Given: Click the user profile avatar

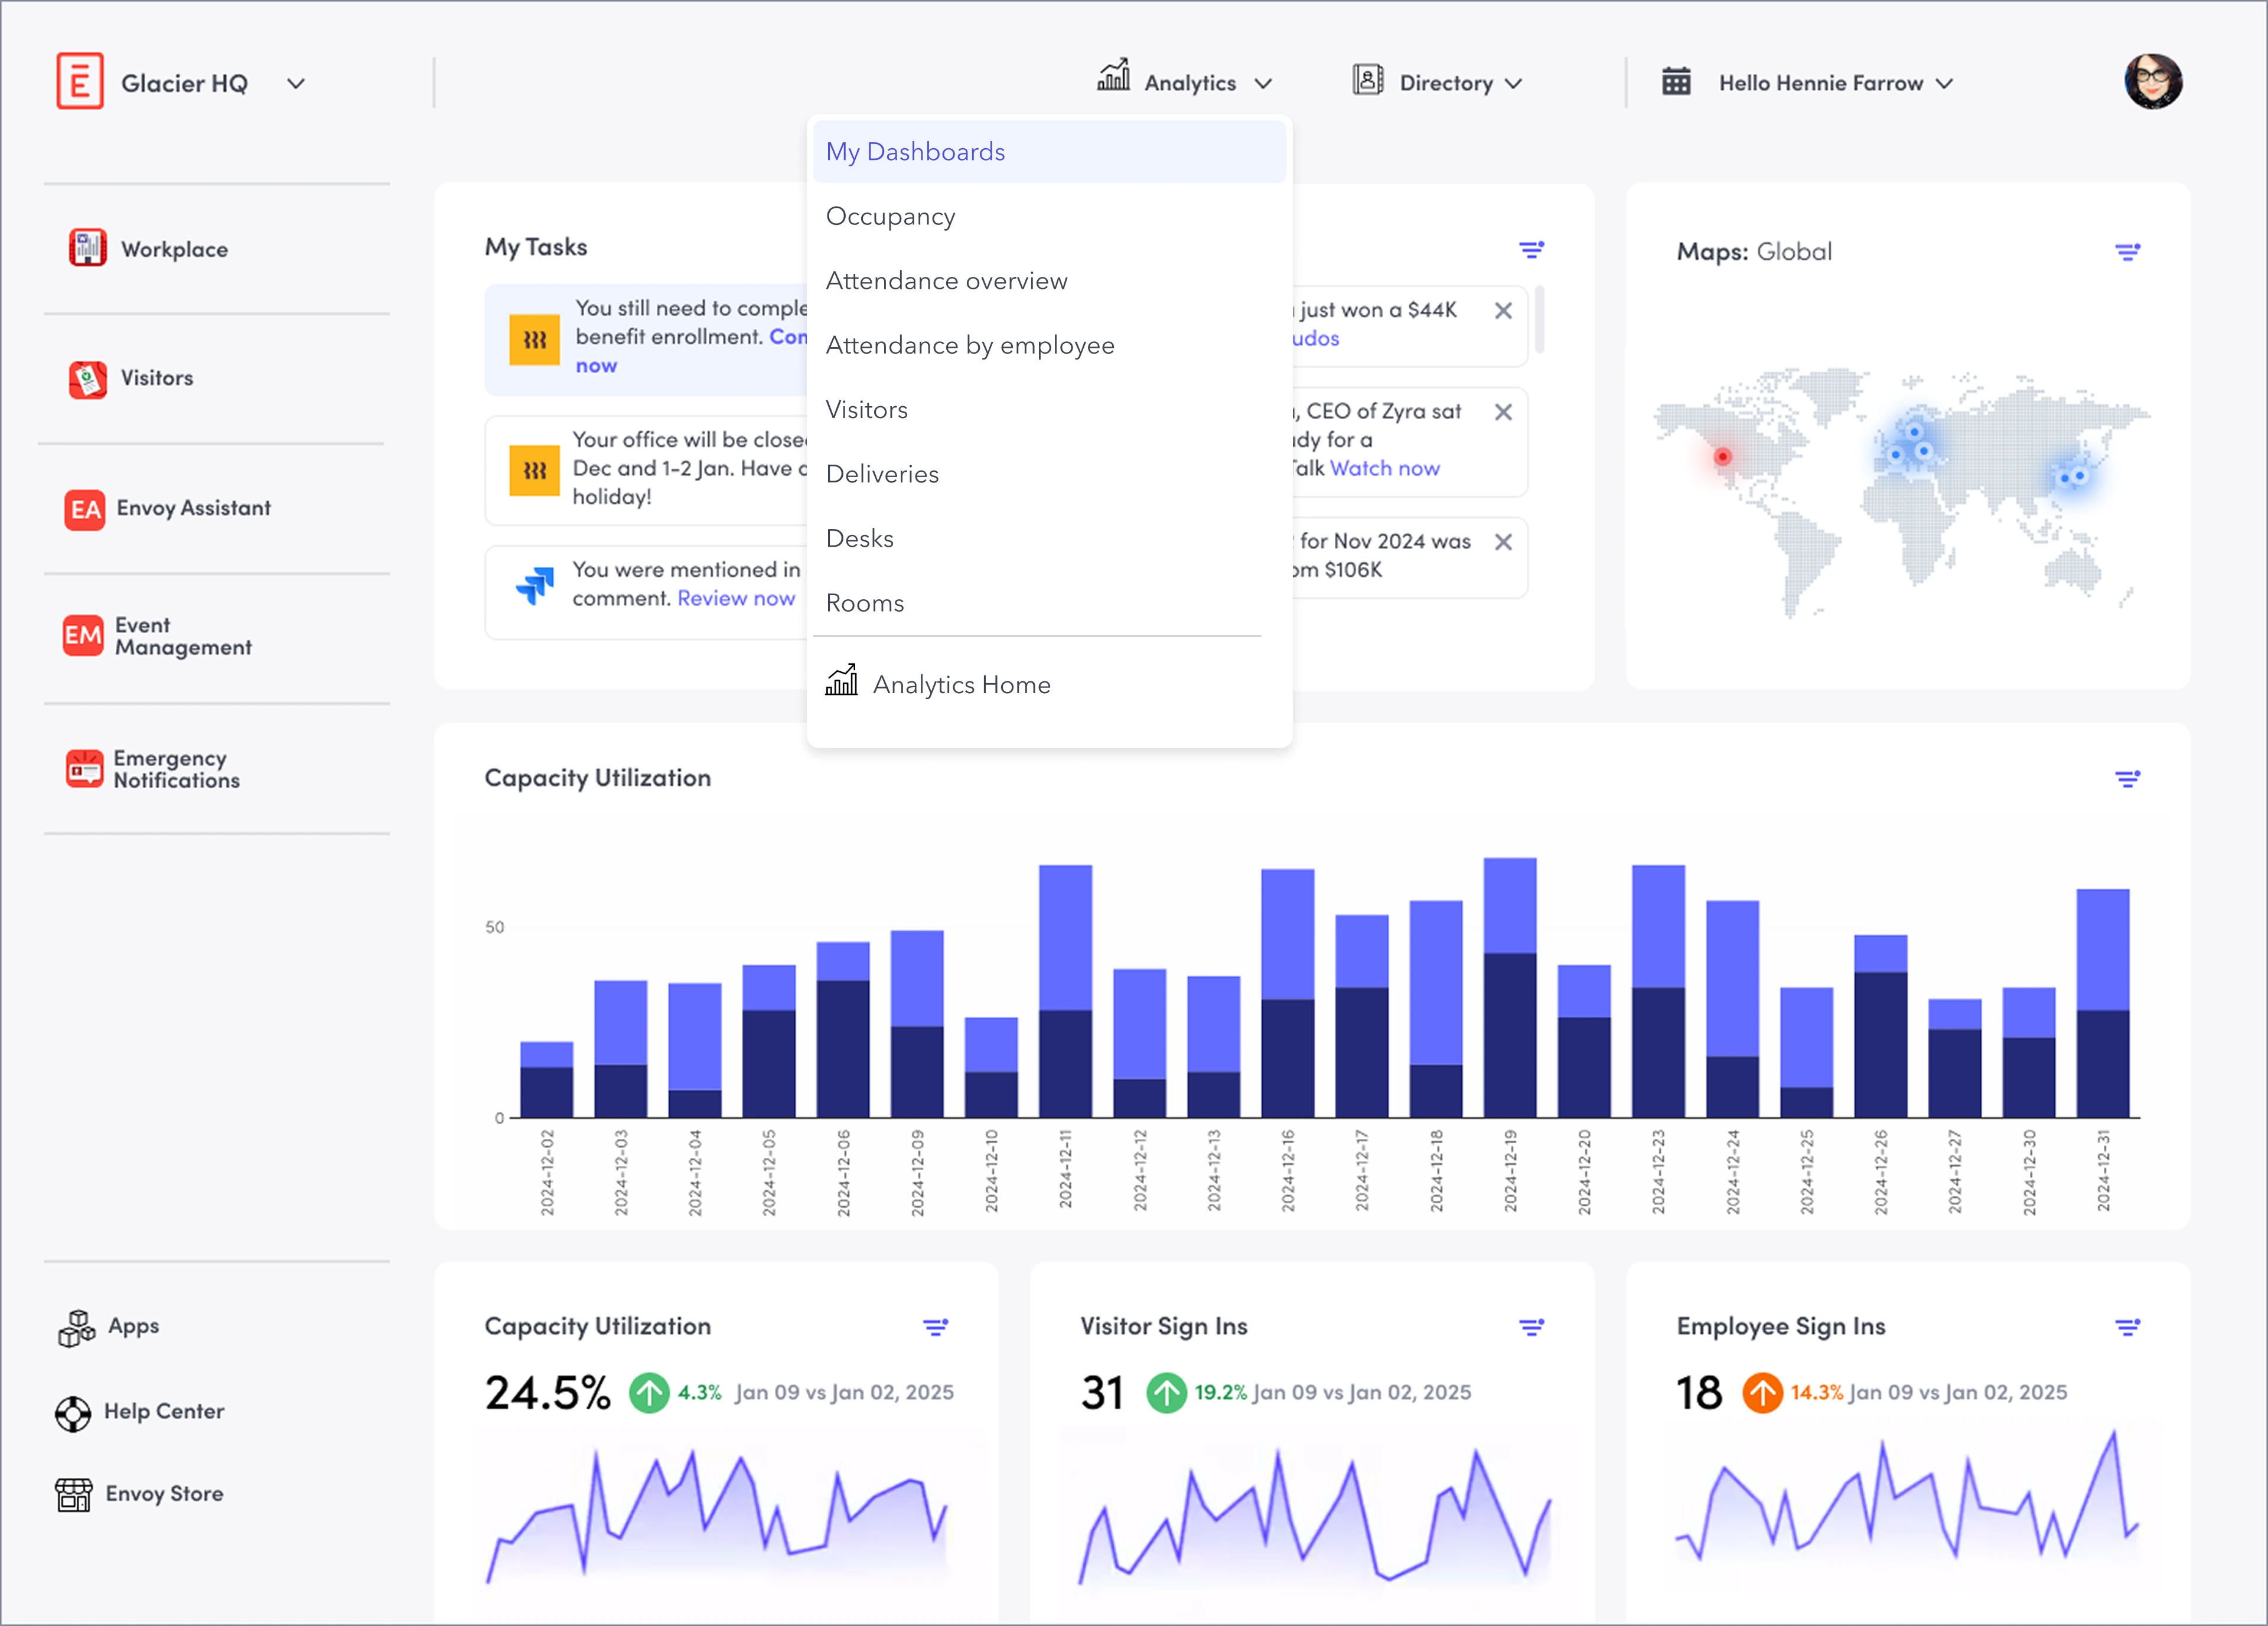Looking at the screenshot, I should (2153, 81).
